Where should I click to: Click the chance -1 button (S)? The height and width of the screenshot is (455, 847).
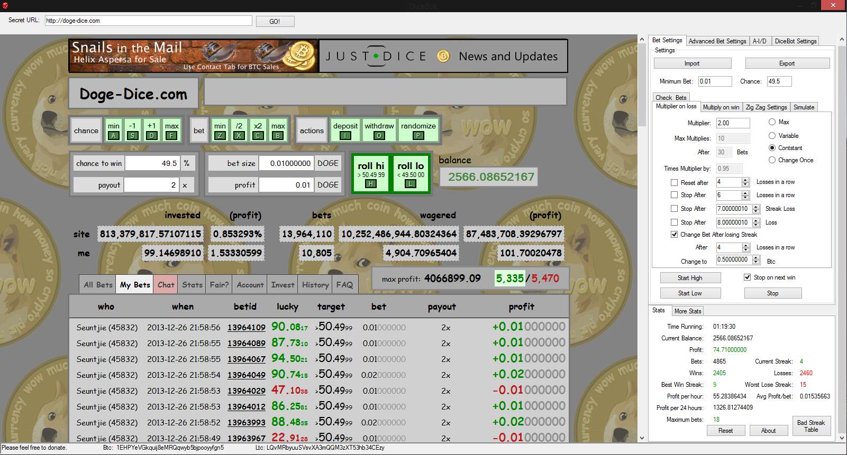click(133, 131)
